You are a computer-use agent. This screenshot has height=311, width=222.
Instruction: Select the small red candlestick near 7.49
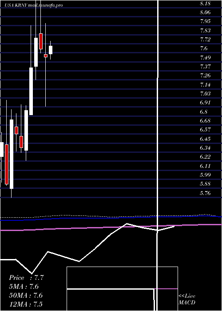tap(46, 56)
